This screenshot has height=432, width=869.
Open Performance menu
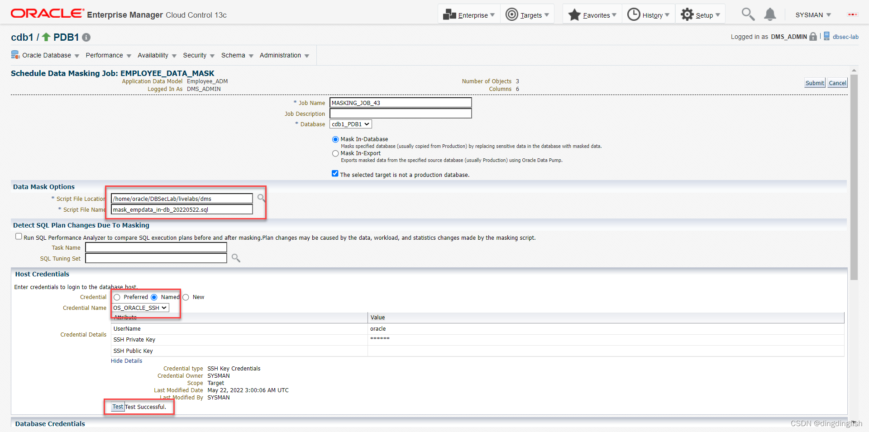(108, 55)
